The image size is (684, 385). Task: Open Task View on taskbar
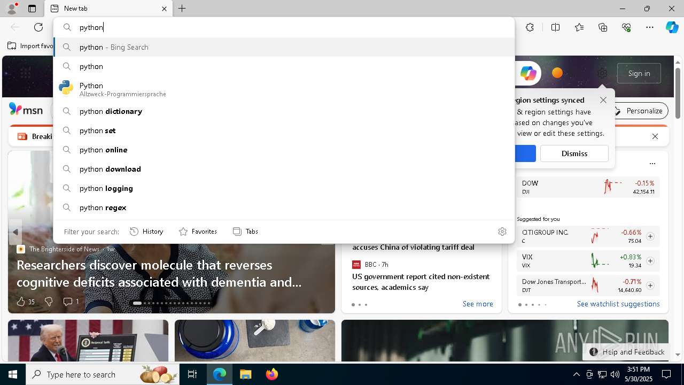(192, 374)
